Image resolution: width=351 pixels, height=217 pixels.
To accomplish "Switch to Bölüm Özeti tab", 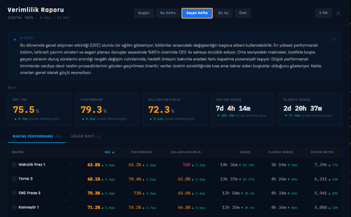I will click(86, 136).
